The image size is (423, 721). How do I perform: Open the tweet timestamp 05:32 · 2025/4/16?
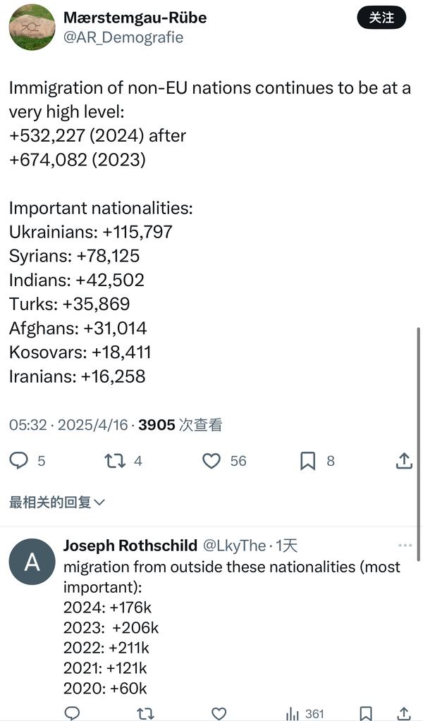pos(68,425)
